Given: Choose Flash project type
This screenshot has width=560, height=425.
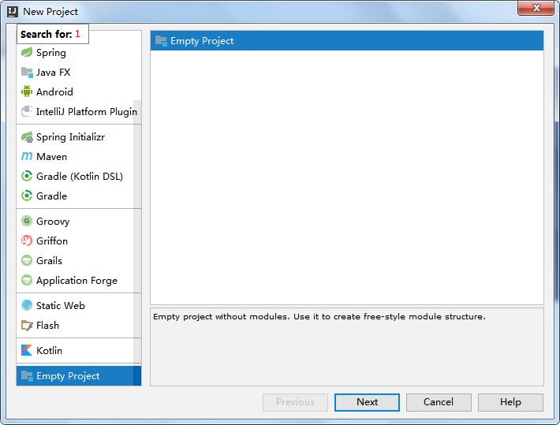Looking at the screenshot, I should 79,326.
